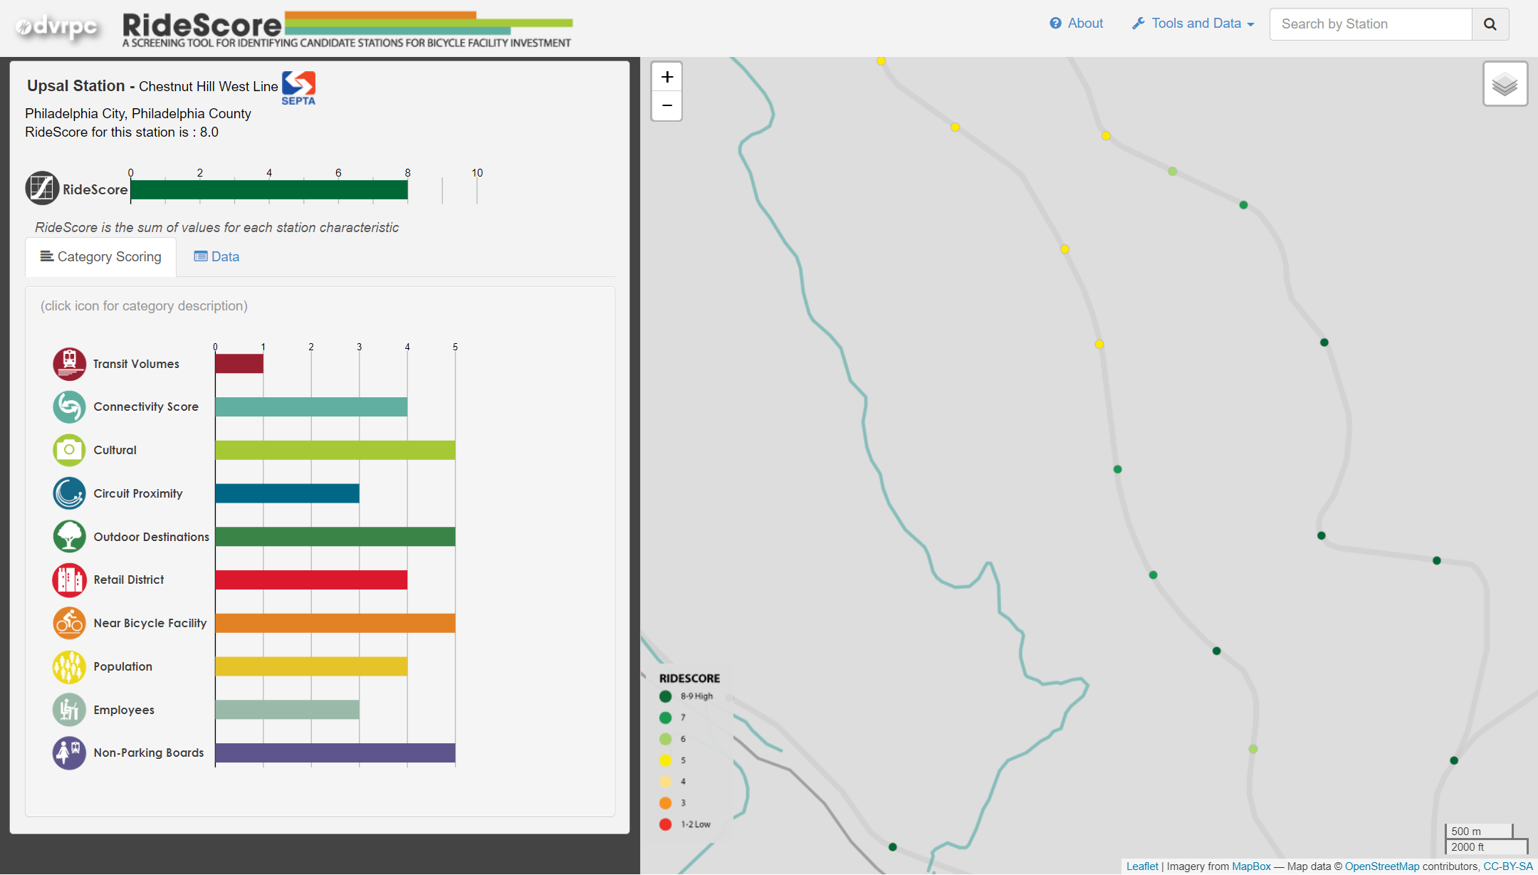Click the Employees category icon
This screenshot has width=1538, height=875.
coord(69,710)
